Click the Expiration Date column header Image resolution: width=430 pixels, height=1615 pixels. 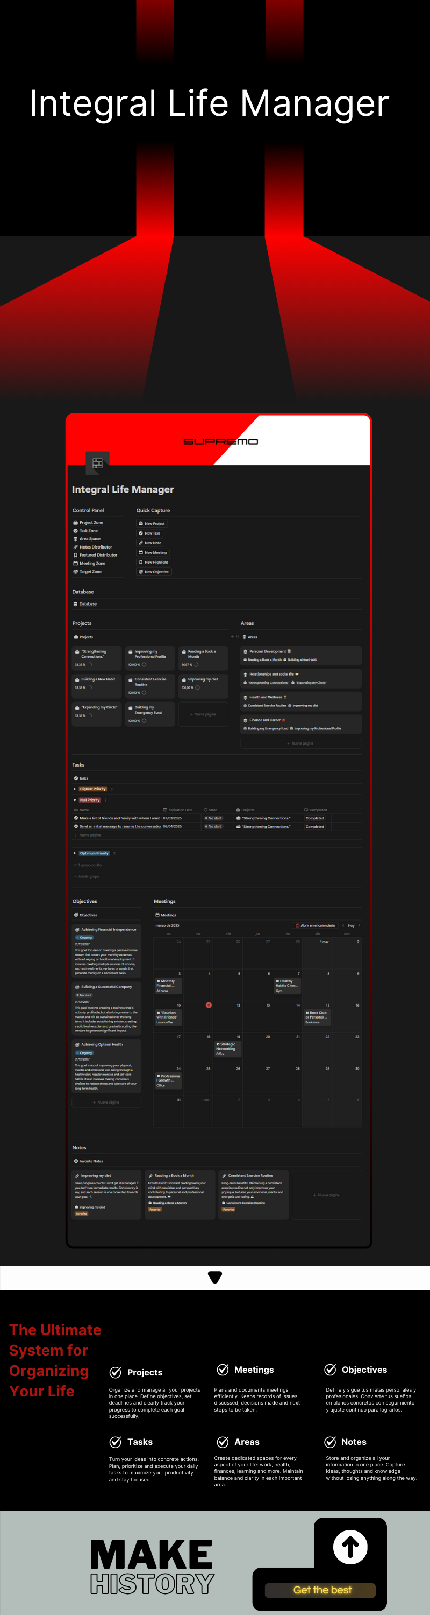(x=178, y=810)
